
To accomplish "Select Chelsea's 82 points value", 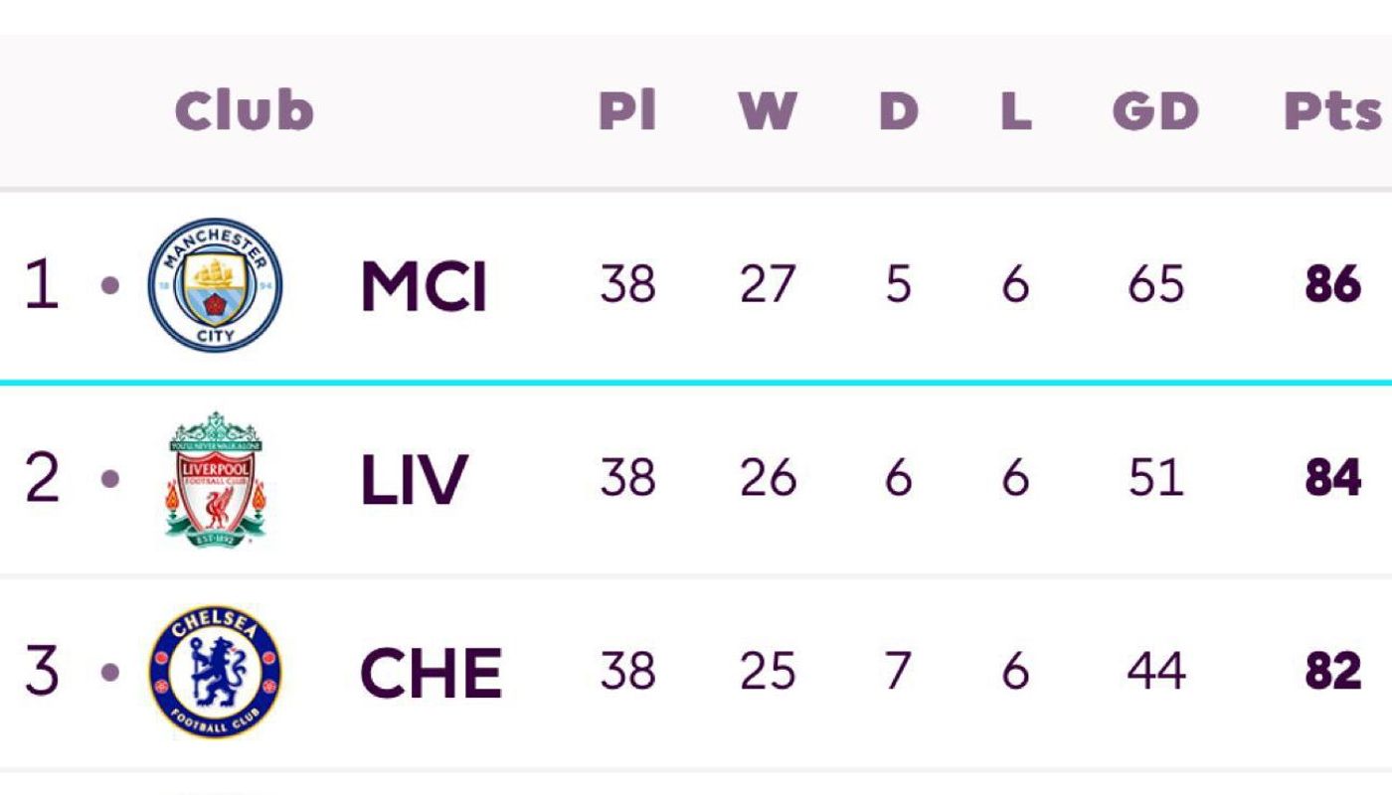I will (1332, 673).
